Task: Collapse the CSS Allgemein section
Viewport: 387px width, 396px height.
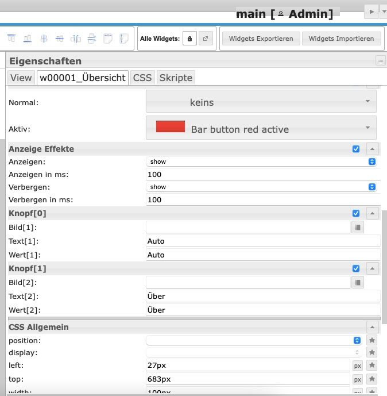Action: pos(373,327)
